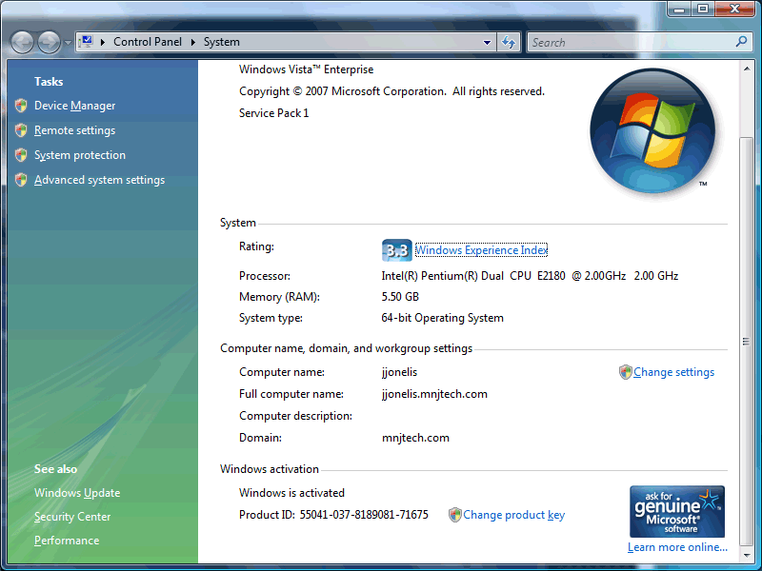Click Change product key link
This screenshot has width=762, height=571.
pos(513,515)
